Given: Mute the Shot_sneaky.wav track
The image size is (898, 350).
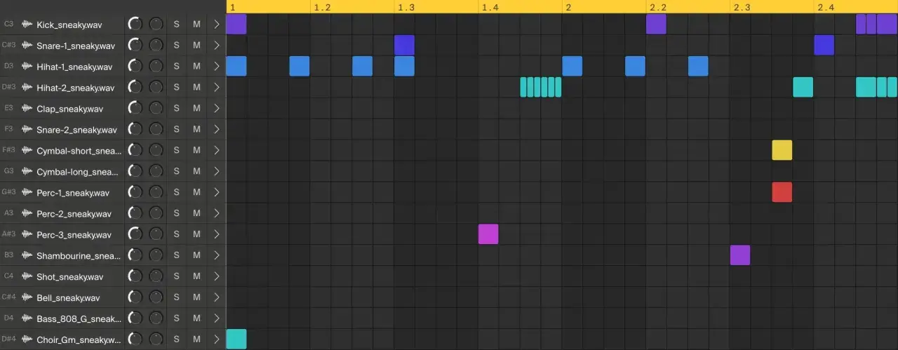Looking at the screenshot, I should pyautogui.click(x=196, y=276).
